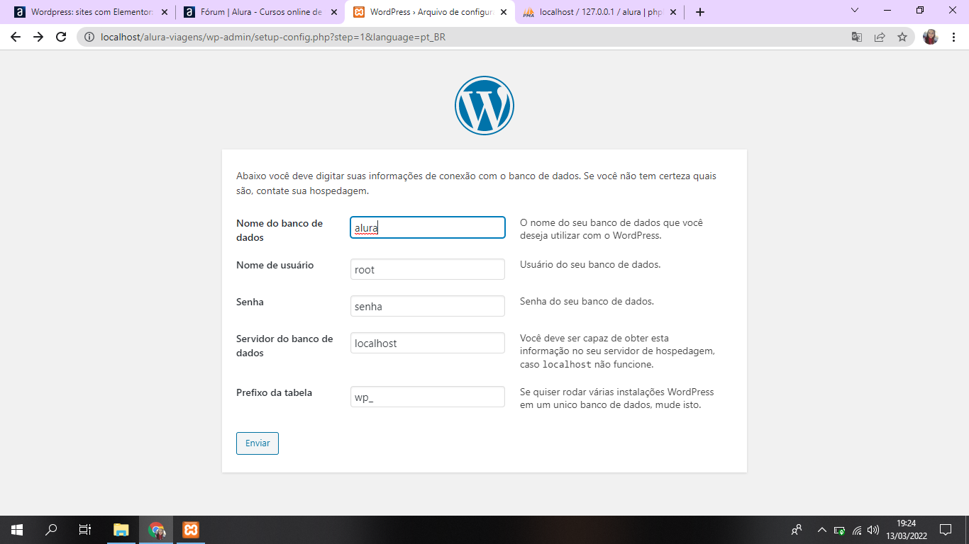
Task: Open File Explorer from taskbar
Action: pyautogui.click(x=121, y=530)
